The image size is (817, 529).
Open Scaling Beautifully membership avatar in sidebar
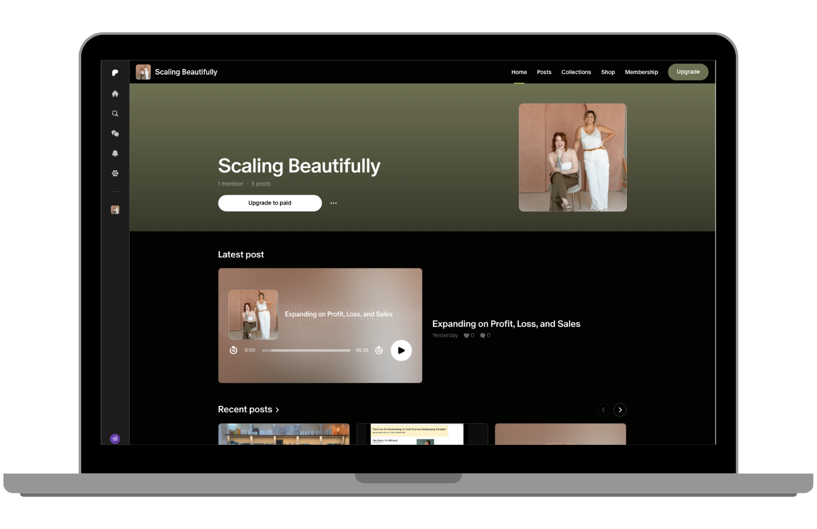pos(115,210)
